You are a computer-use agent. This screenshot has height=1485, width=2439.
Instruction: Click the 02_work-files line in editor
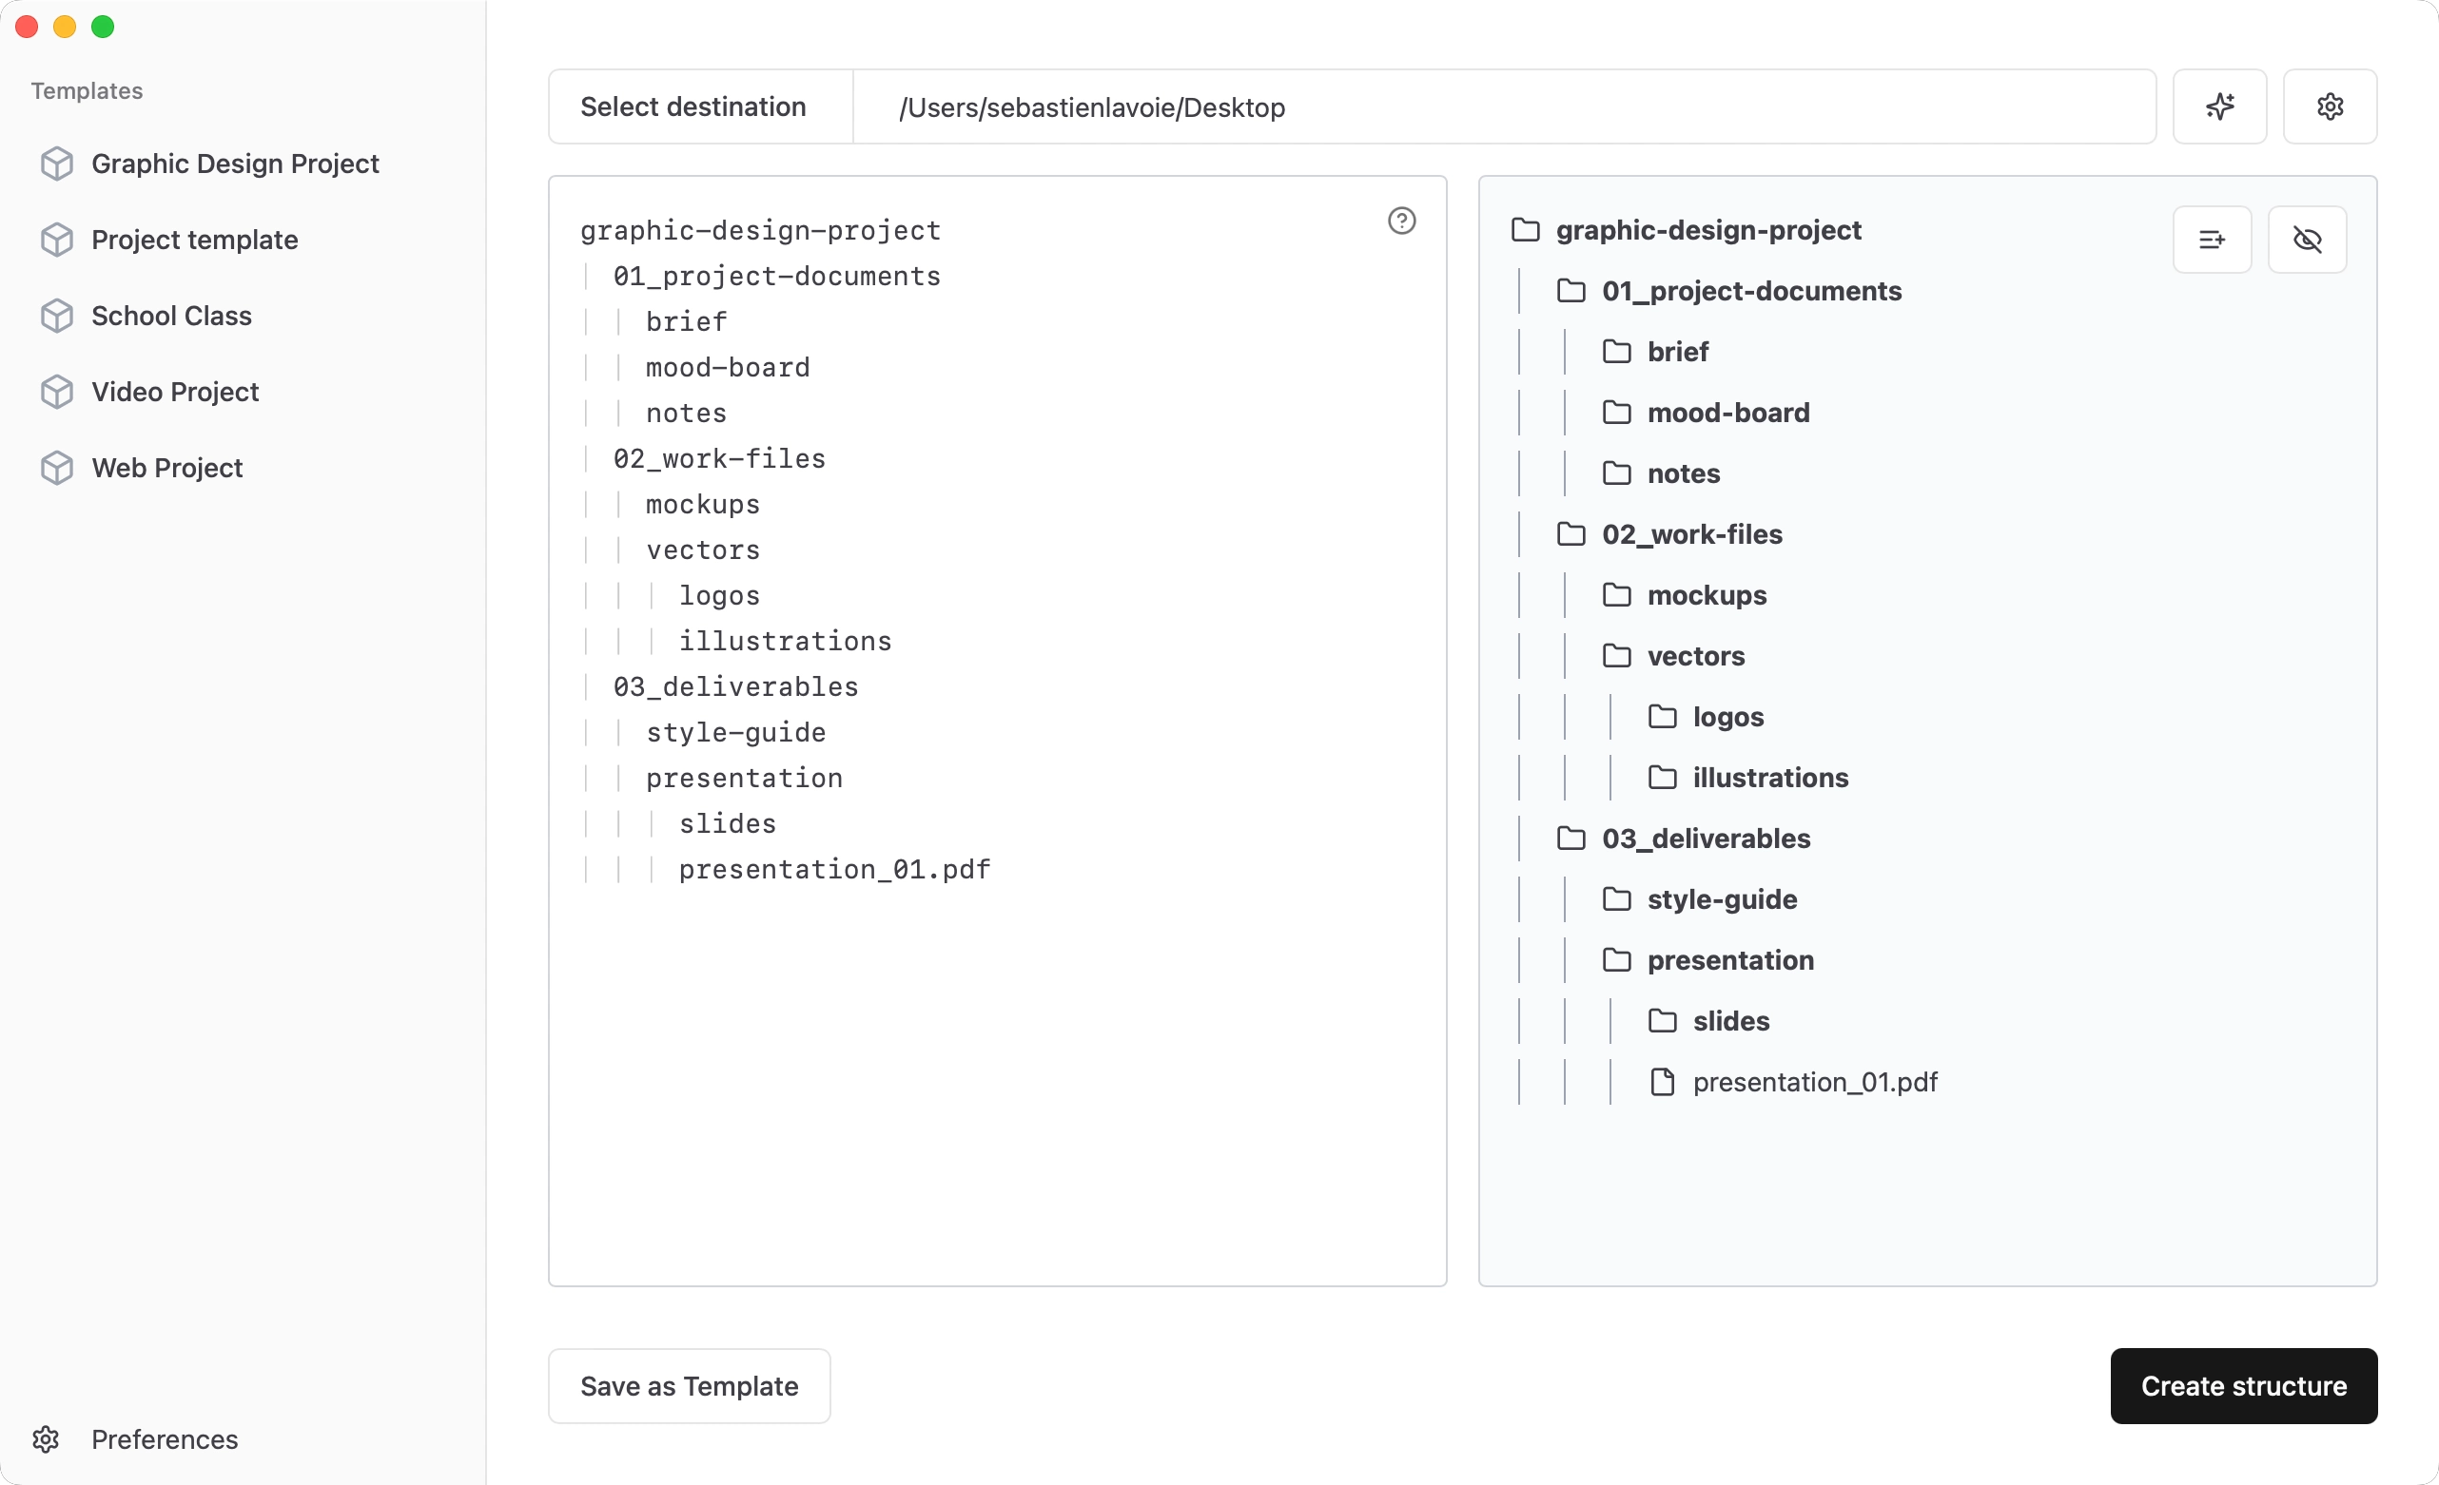718,458
